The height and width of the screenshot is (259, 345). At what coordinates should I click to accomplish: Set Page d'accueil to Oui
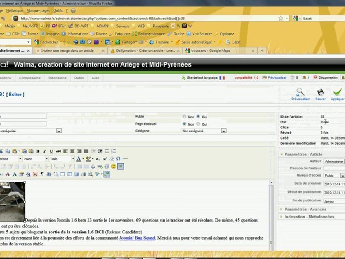point(198,124)
